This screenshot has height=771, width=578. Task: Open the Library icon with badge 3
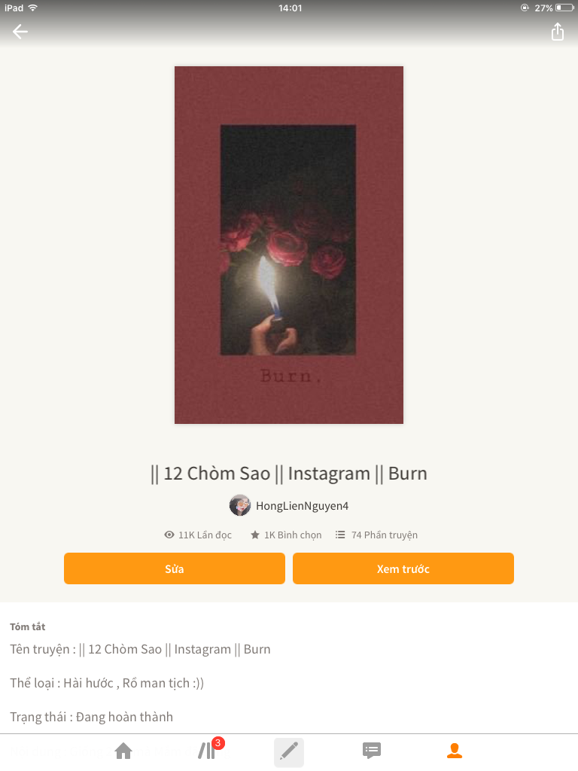[208, 751]
